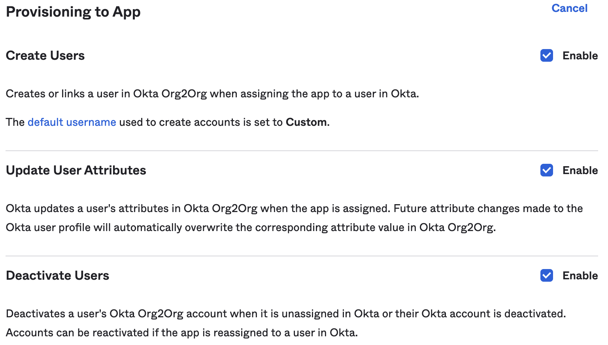This screenshot has height=345, width=608.
Task: Click the 'Deactivates a user's Okta Org2Org' line
Action: tap(285, 314)
